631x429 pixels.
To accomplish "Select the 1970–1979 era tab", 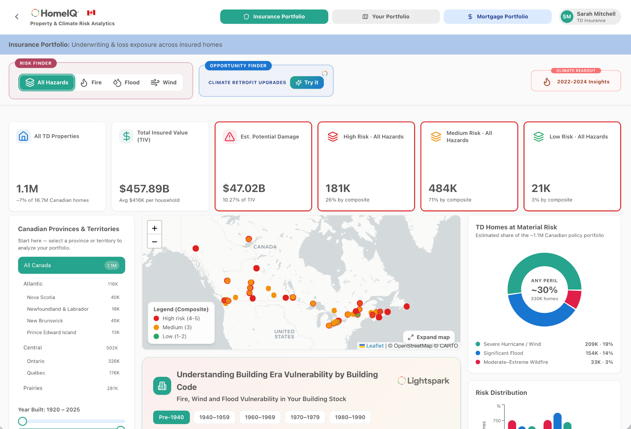I will pos(305,417).
